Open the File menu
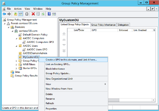 pos(9,9)
